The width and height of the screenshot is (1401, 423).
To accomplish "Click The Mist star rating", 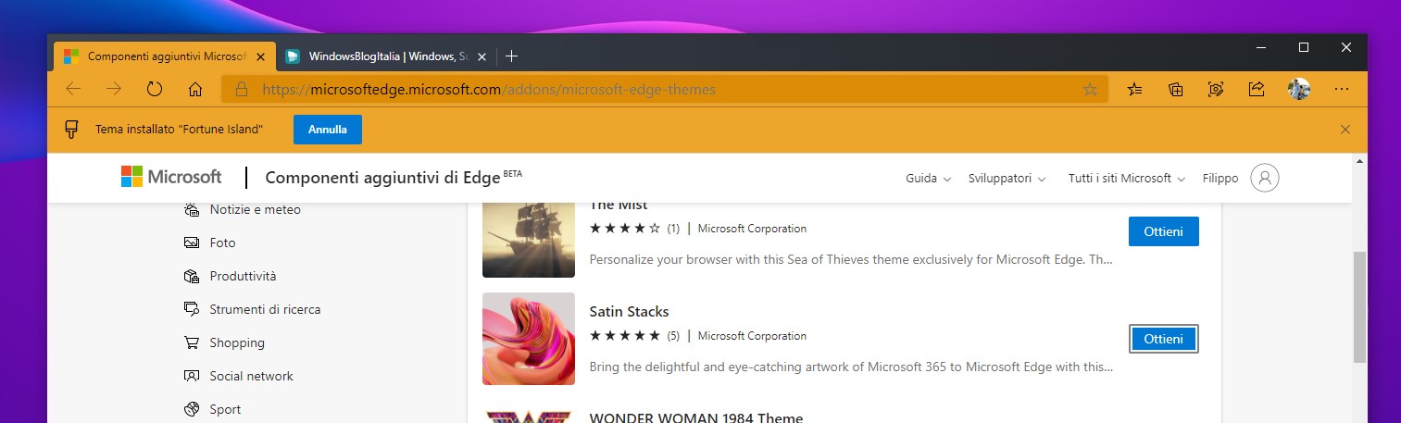I will click(625, 229).
